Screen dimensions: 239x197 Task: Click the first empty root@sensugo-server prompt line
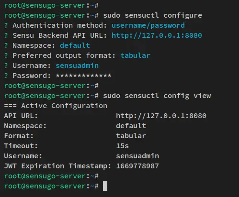pos(51,6)
